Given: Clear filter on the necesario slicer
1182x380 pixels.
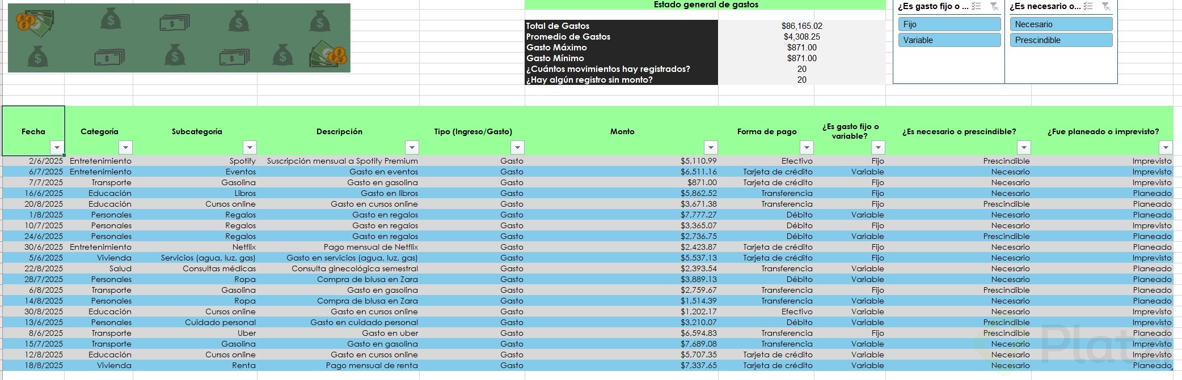Looking at the screenshot, I should [x=1105, y=6].
